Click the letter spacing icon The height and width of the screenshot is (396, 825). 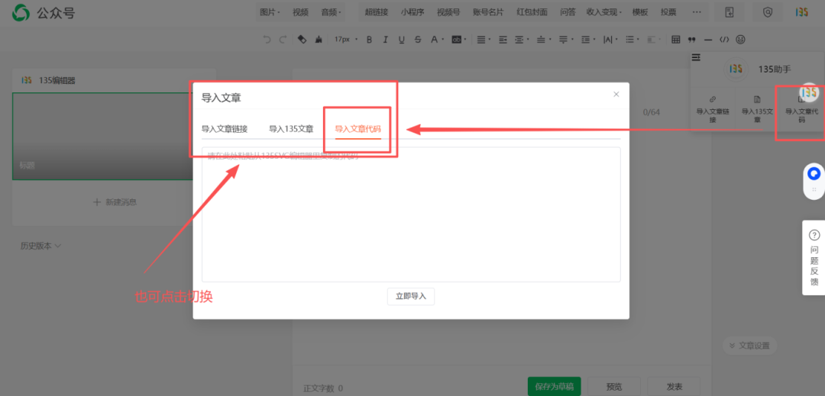point(608,40)
